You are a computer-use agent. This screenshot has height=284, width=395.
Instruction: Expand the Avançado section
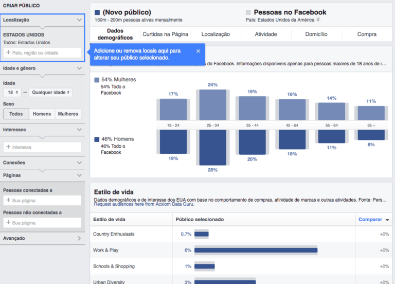point(79,238)
